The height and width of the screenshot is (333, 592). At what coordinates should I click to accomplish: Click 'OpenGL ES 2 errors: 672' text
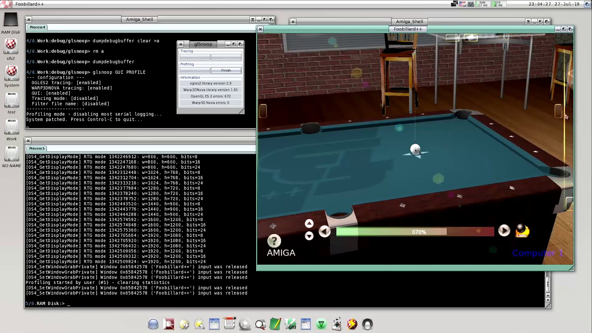210,96
